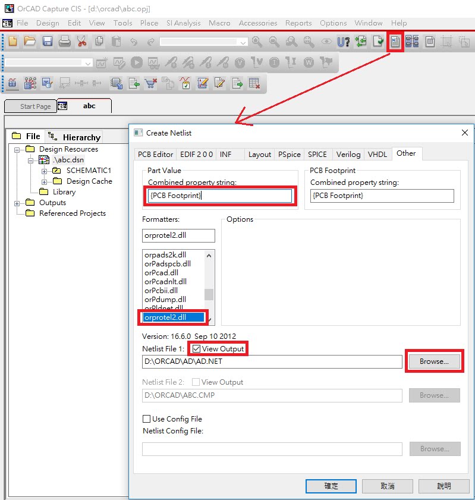Click the Annotate U? icon
This screenshot has width=475, height=500.
(x=344, y=42)
